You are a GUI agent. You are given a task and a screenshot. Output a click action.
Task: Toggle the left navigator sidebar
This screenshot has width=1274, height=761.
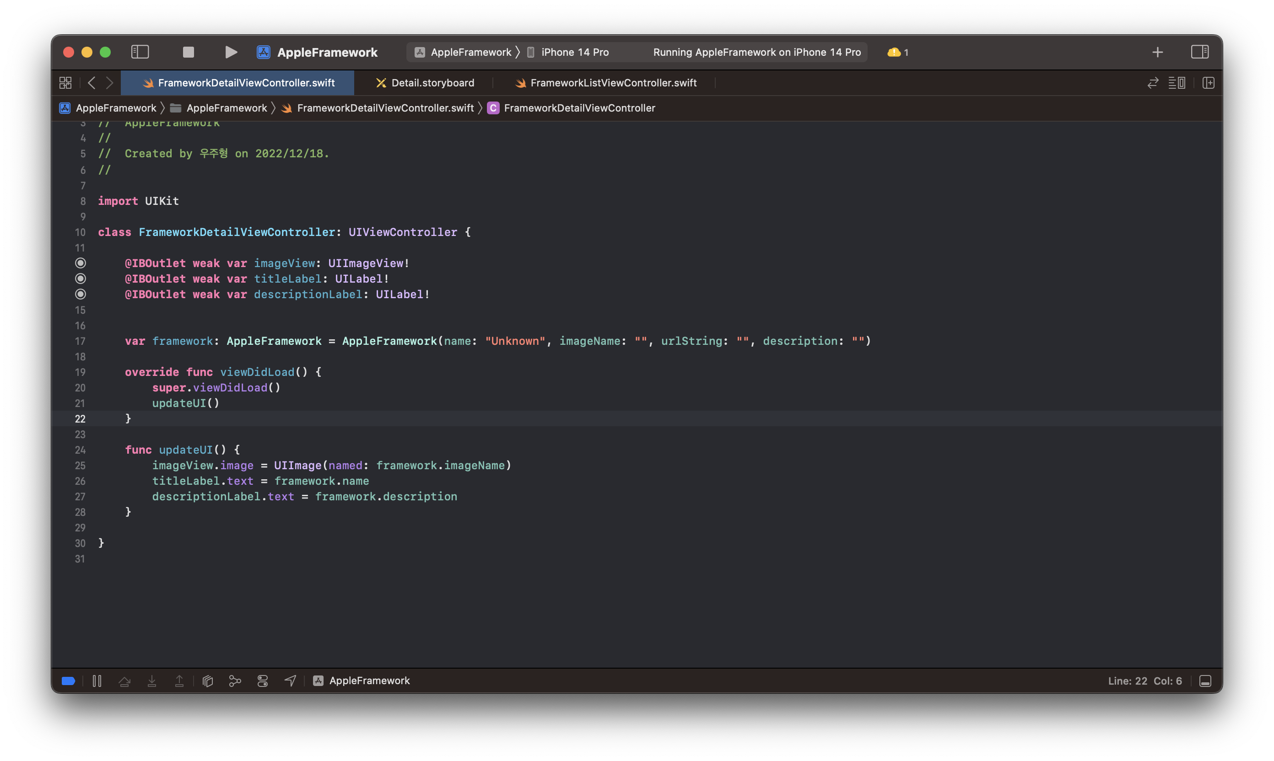140,52
